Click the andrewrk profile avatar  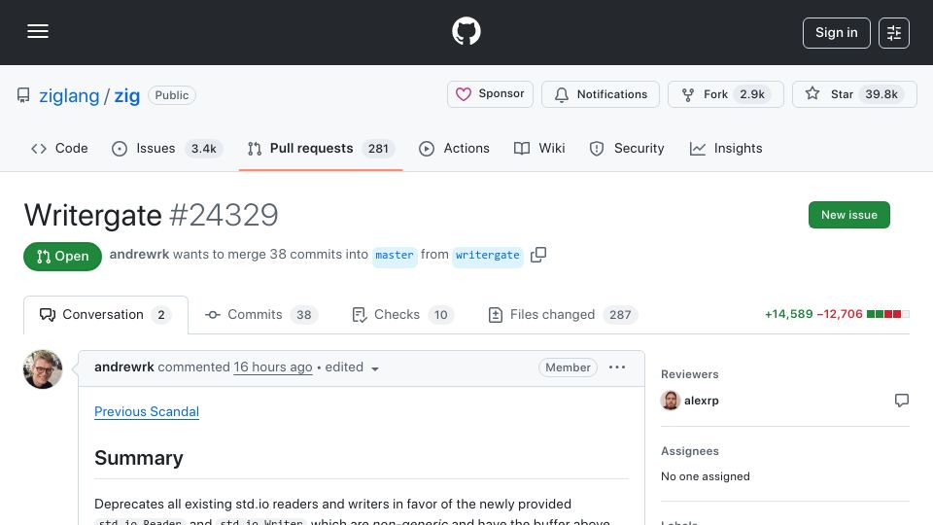43,369
